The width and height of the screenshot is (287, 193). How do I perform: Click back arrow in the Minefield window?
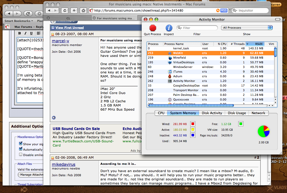point(9,13)
